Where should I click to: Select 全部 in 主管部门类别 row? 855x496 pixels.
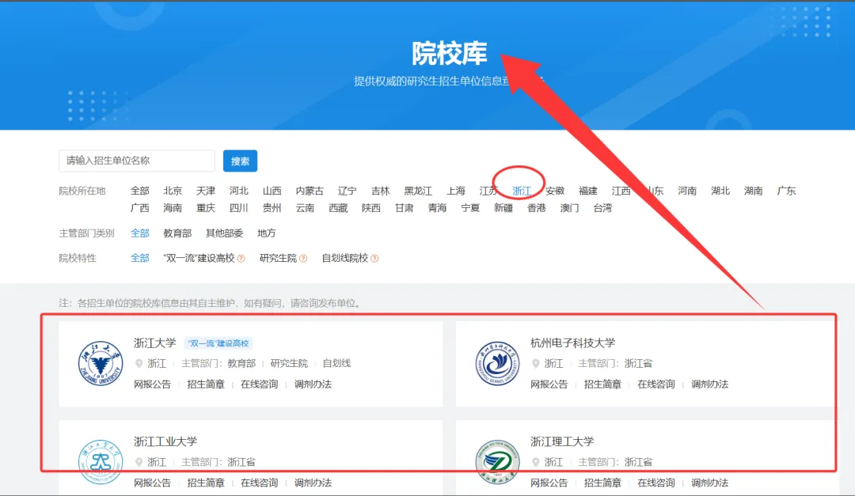139,233
